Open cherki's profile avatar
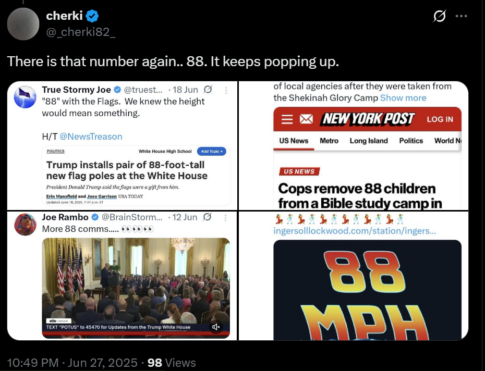The width and height of the screenshot is (485, 371). [23, 24]
